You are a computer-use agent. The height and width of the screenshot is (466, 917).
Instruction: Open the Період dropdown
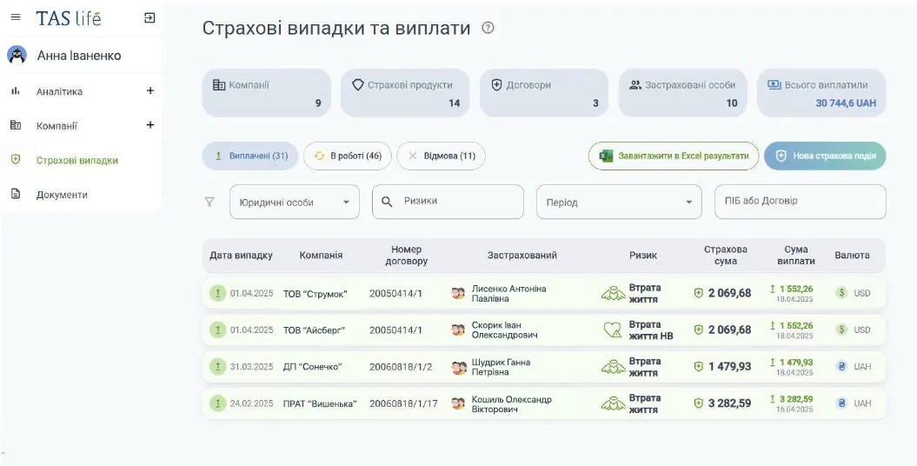click(620, 203)
